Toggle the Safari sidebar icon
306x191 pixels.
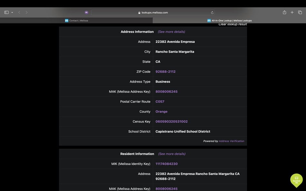point(6,12)
